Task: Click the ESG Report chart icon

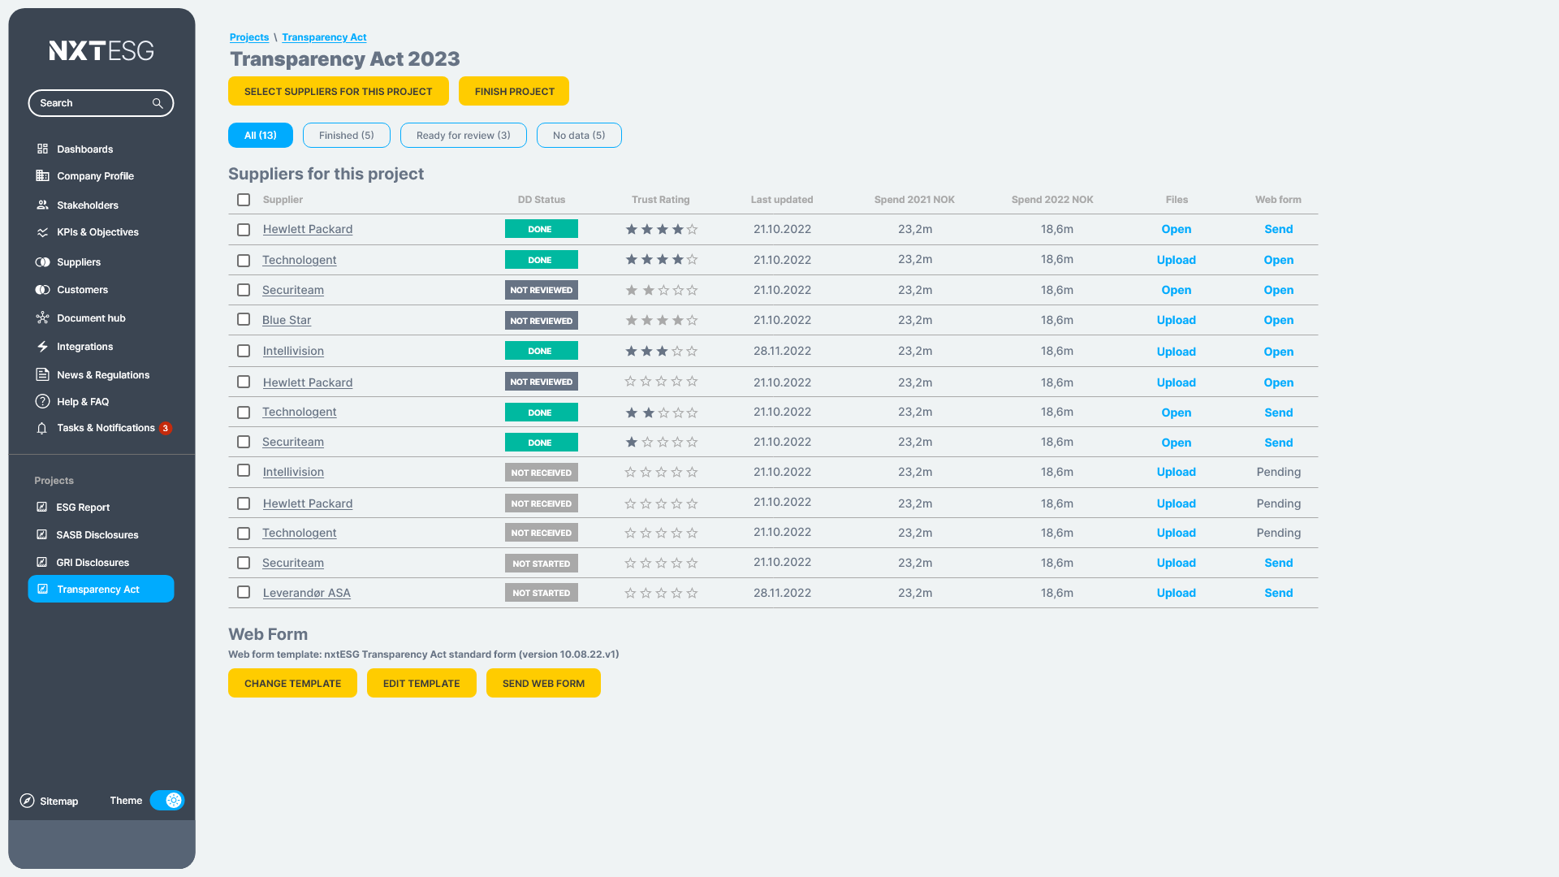Action: [x=42, y=507]
